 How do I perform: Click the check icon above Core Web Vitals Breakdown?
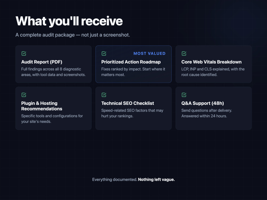click(x=184, y=53)
